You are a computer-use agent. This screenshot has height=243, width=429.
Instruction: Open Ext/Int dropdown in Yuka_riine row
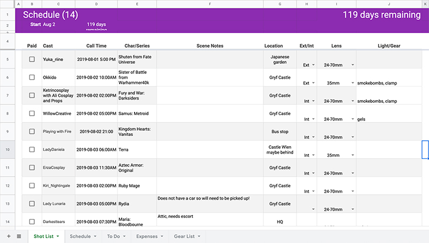point(313,65)
